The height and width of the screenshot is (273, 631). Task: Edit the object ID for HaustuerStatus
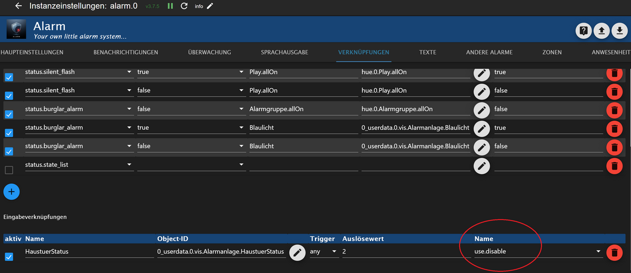coord(298,253)
